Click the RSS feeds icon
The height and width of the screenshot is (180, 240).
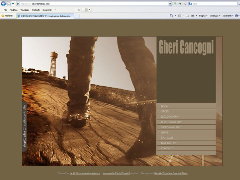(180, 16)
